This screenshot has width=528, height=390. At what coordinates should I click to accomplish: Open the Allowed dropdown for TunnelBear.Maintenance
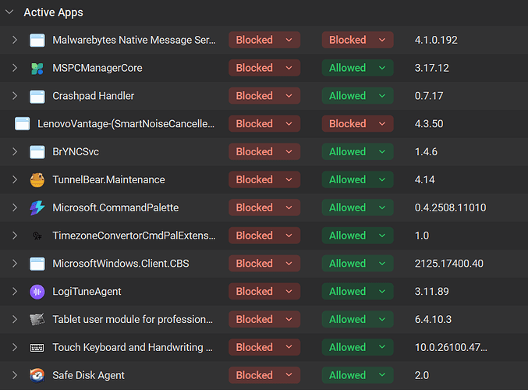click(357, 179)
